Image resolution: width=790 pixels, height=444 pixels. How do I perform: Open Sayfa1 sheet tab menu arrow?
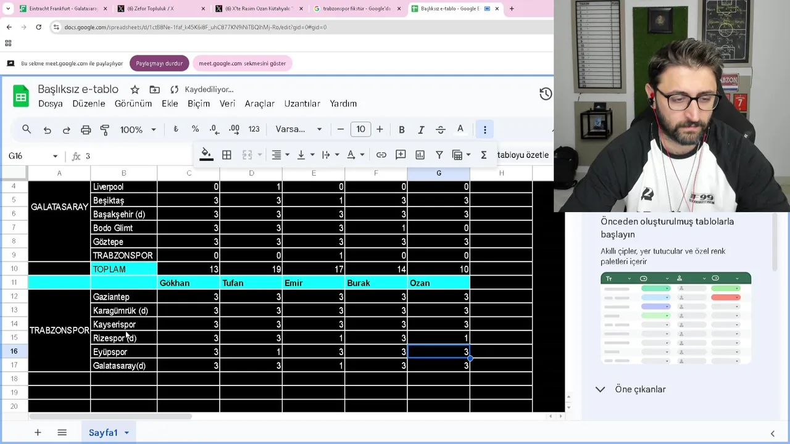coord(127,433)
